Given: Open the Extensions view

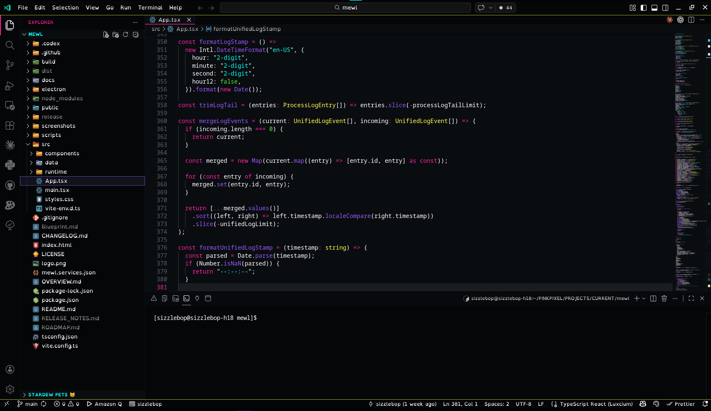Looking at the screenshot, I should [x=10, y=125].
